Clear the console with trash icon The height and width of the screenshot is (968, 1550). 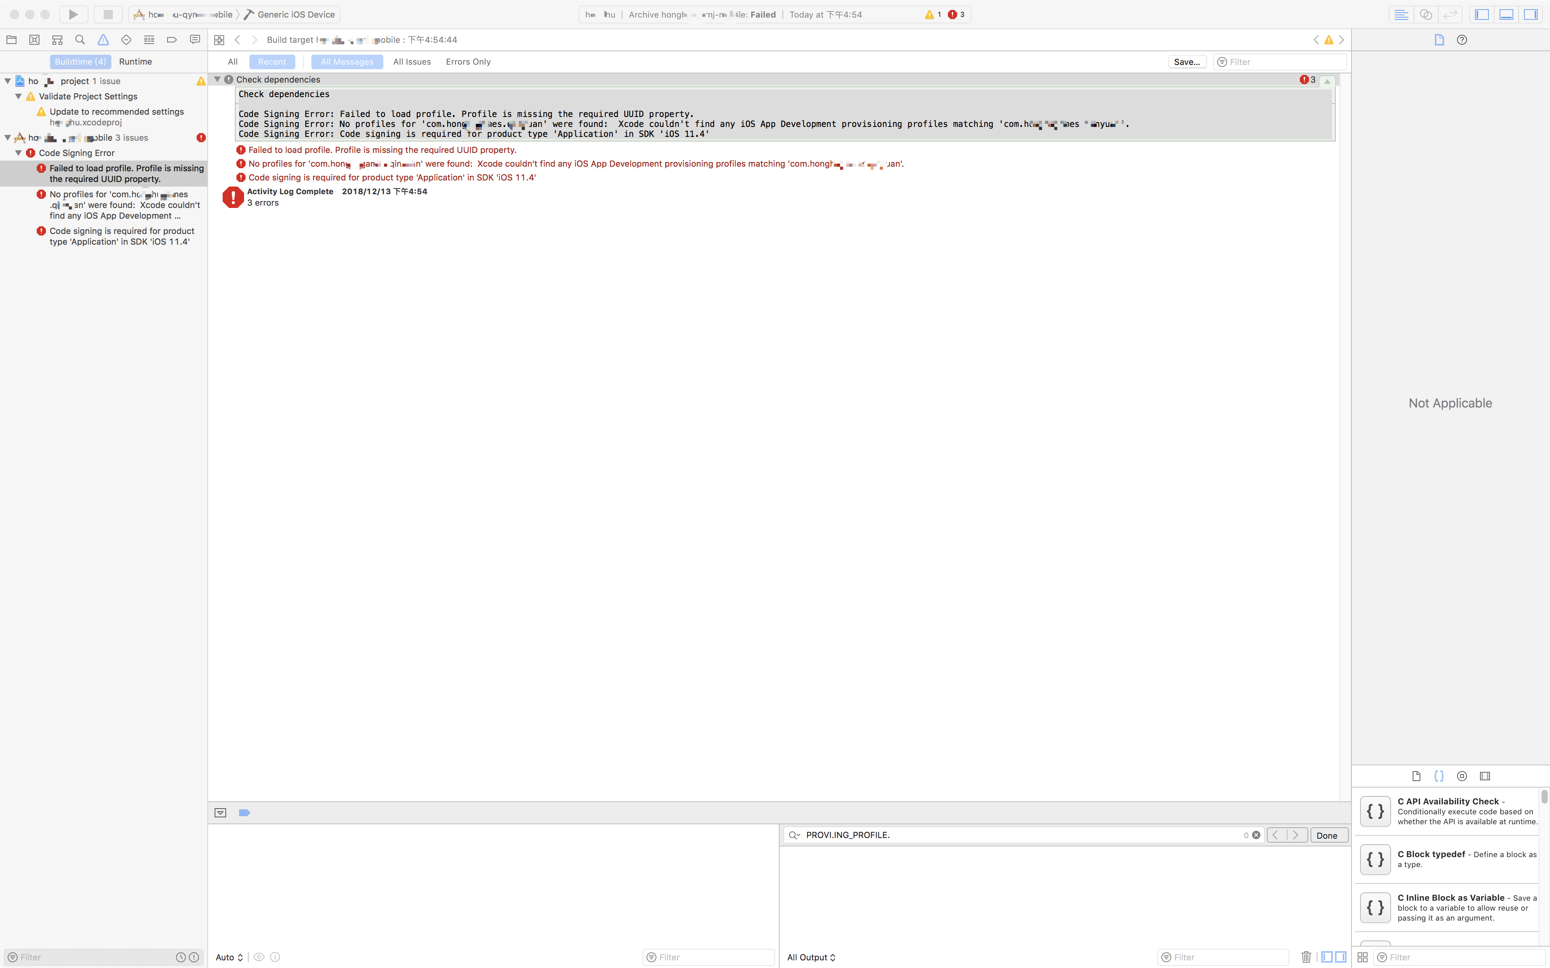click(x=1306, y=957)
